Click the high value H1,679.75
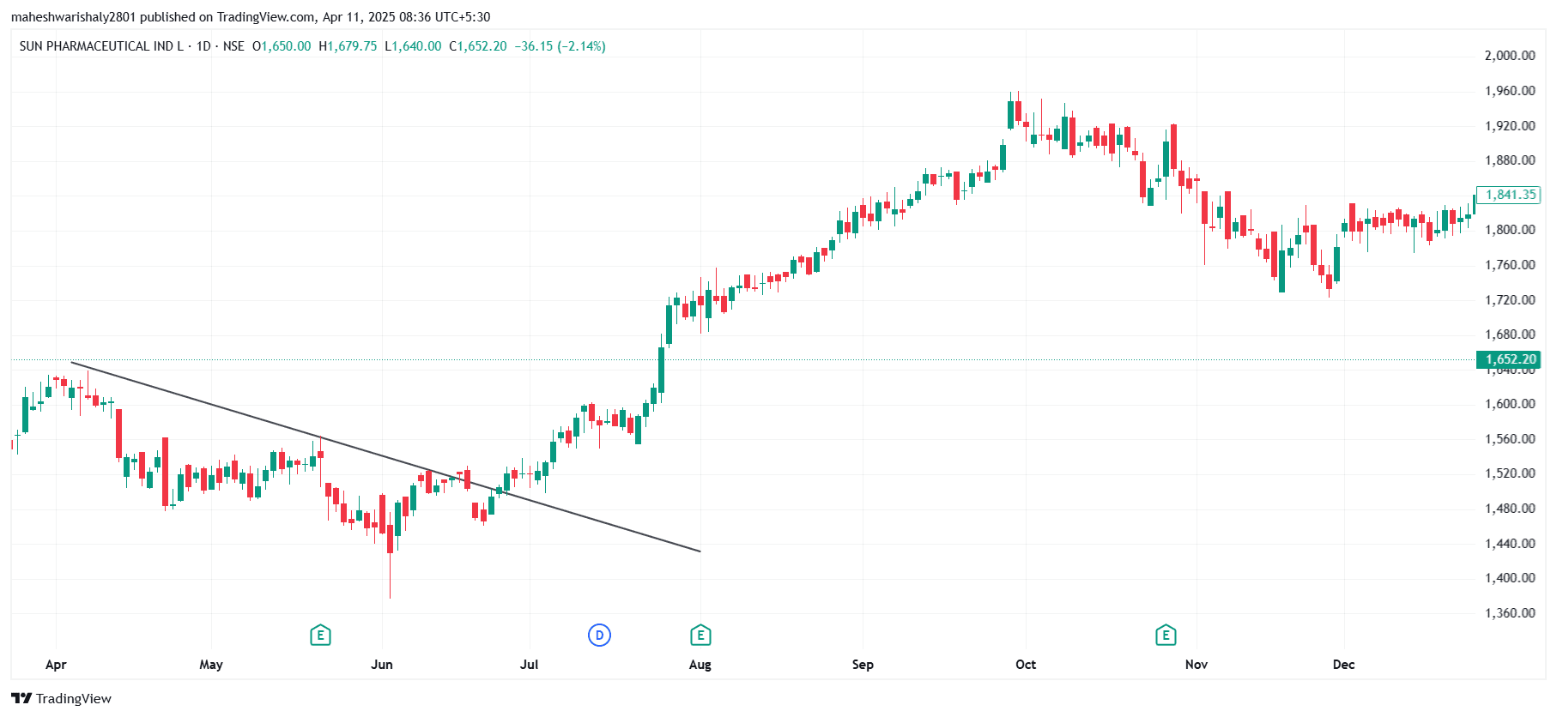Image resolution: width=1557 pixels, height=717 pixels. pos(348,46)
